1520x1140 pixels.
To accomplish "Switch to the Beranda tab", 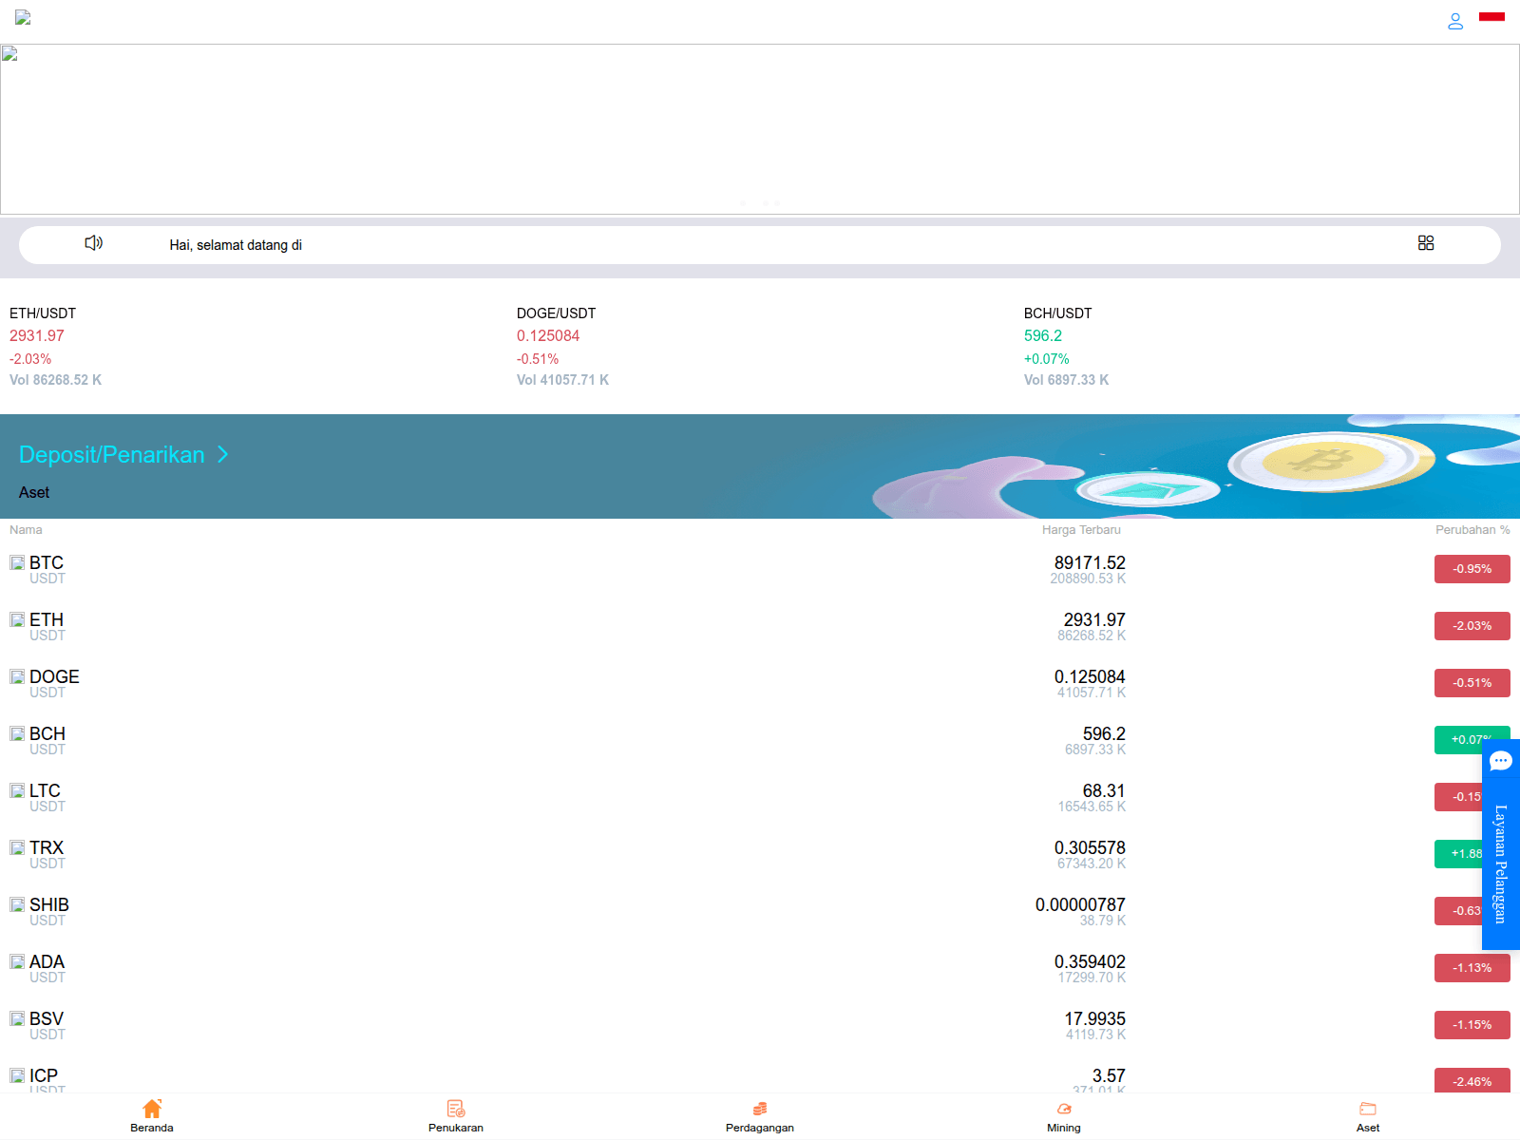I will pyautogui.click(x=152, y=1114).
